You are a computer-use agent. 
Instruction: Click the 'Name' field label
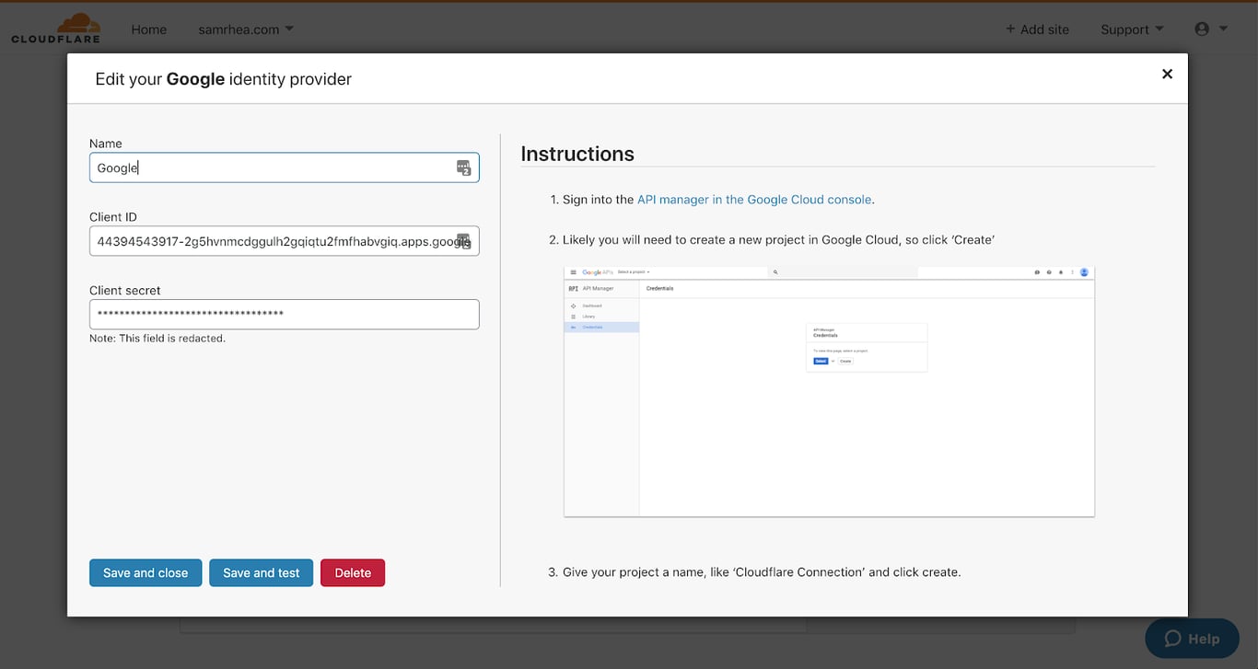(106, 144)
